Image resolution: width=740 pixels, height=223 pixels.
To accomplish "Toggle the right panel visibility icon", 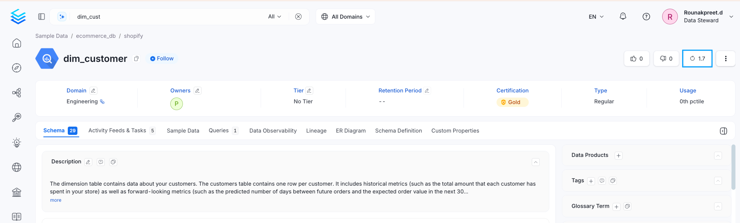I will click(x=723, y=131).
